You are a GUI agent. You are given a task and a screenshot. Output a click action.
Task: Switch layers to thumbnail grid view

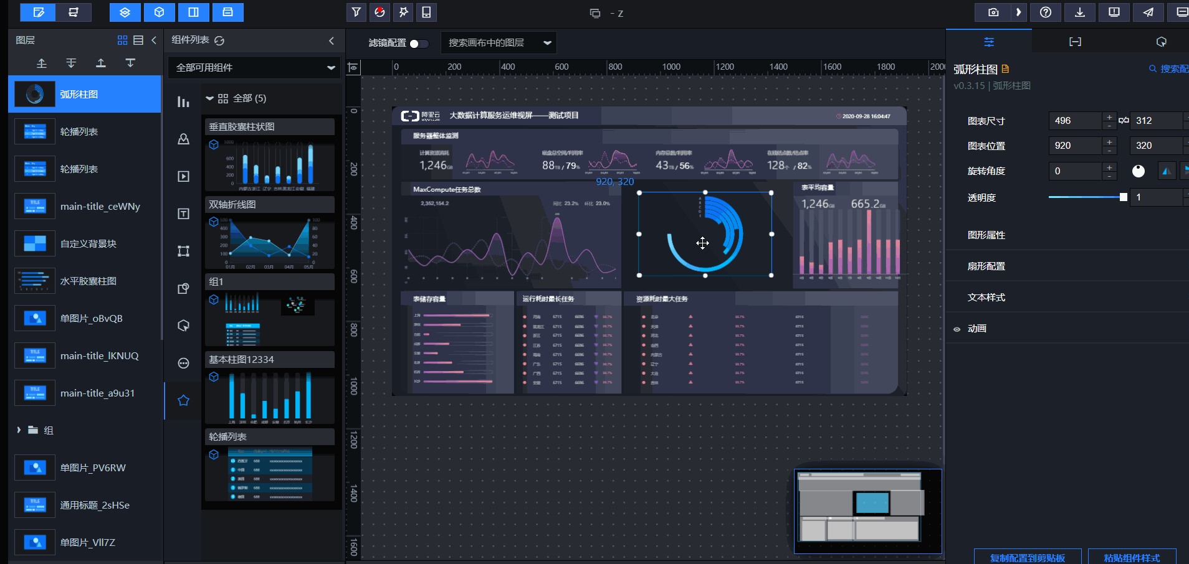click(x=122, y=40)
